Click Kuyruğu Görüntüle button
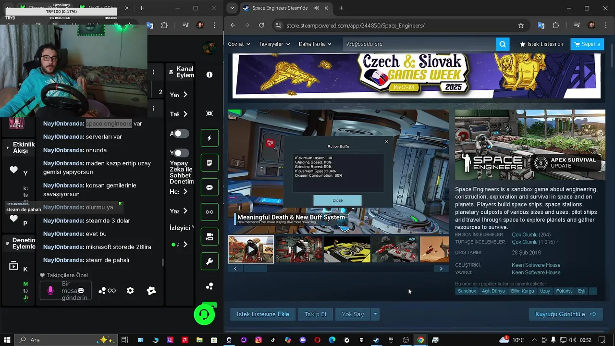The width and height of the screenshot is (615, 346). (566, 314)
